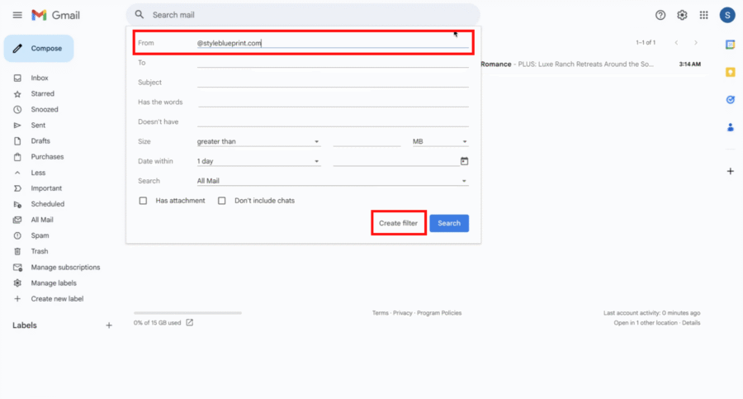Click the Spam warning icon
This screenshot has width=743, height=399.
(17, 235)
